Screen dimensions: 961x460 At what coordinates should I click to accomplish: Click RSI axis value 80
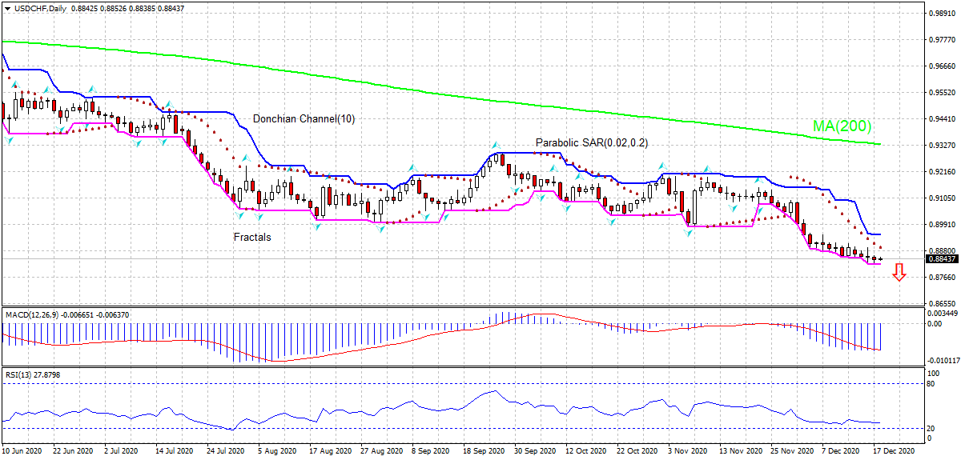[931, 384]
